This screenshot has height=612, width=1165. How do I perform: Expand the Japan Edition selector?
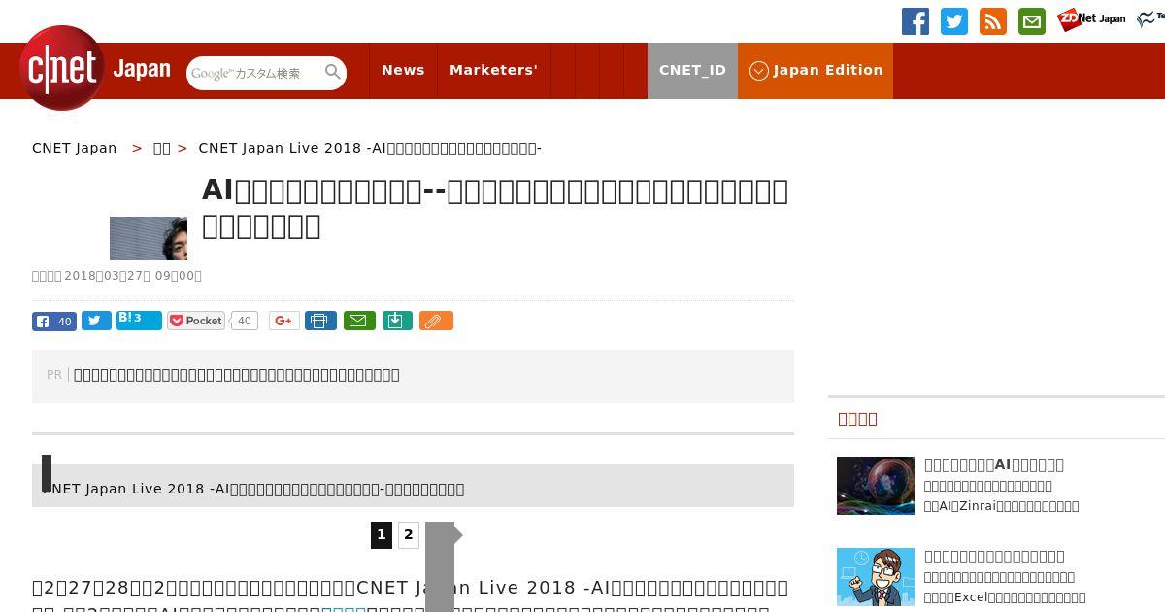coord(815,70)
